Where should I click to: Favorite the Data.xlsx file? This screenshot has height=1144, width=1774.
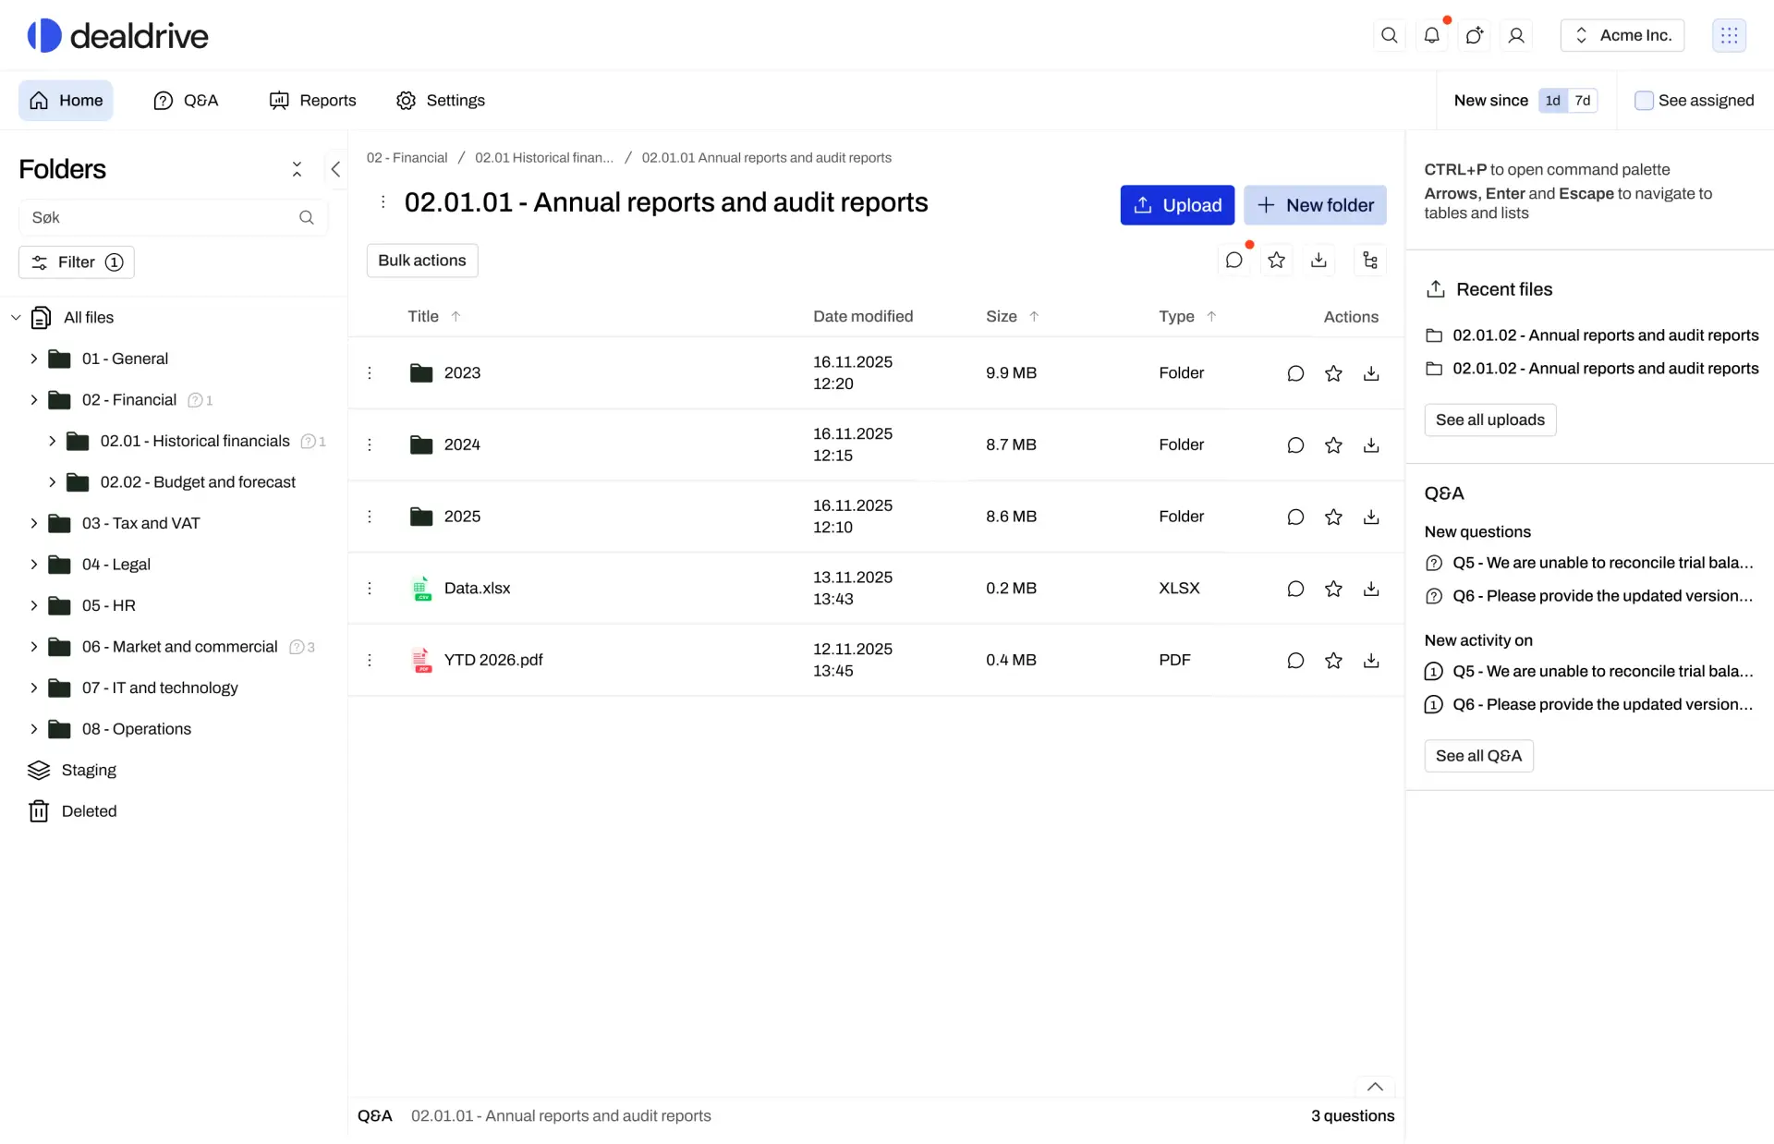click(x=1333, y=588)
